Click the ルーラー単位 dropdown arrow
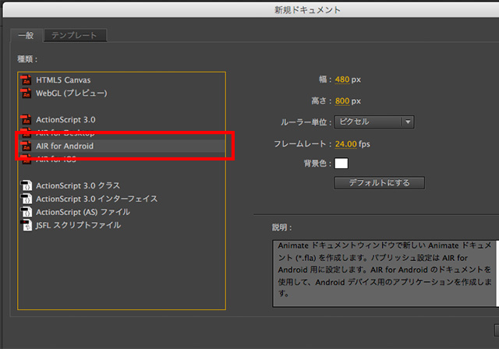Image resolution: width=499 pixels, height=349 pixels. pos(408,122)
